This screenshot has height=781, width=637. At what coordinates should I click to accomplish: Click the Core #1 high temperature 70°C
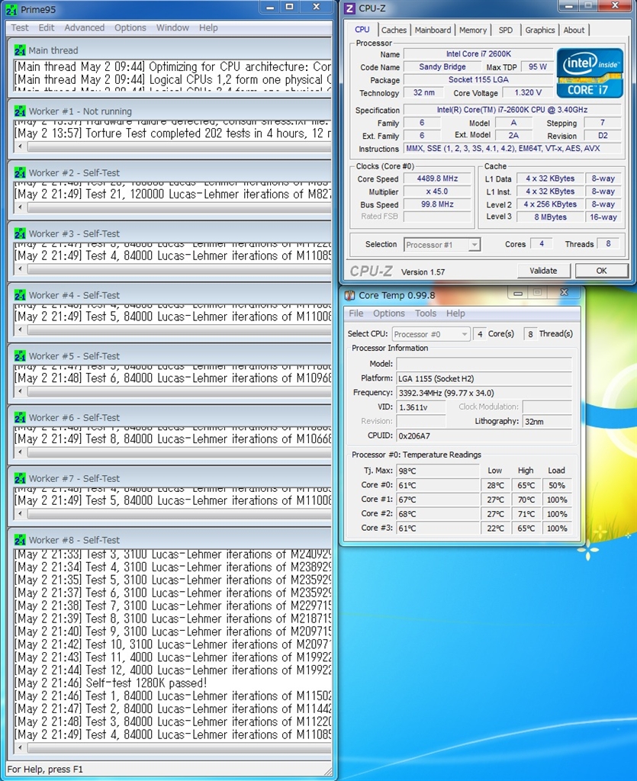(526, 500)
